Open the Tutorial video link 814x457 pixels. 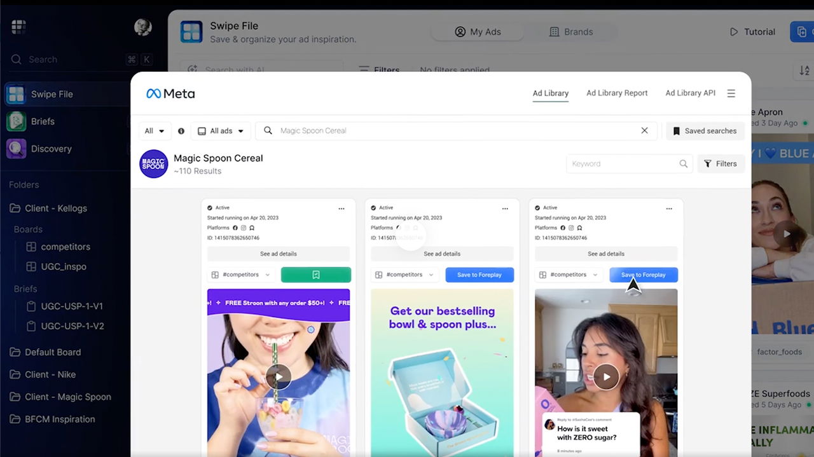[x=752, y=32]
